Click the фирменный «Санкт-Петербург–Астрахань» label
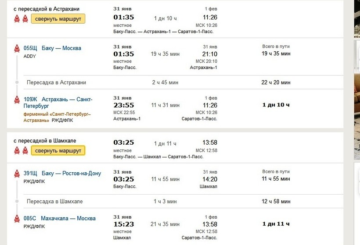Screen dimensions: 360x245 coord(57,117)
